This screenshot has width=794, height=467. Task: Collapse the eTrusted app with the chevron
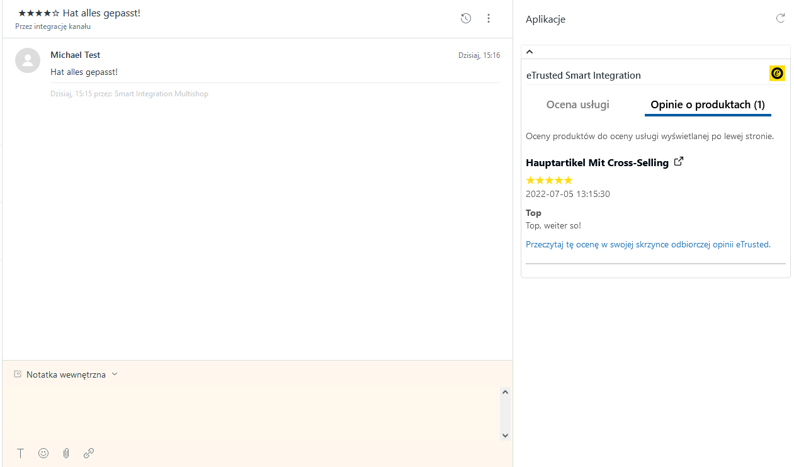pyautogui.click(x=530, y=52)
